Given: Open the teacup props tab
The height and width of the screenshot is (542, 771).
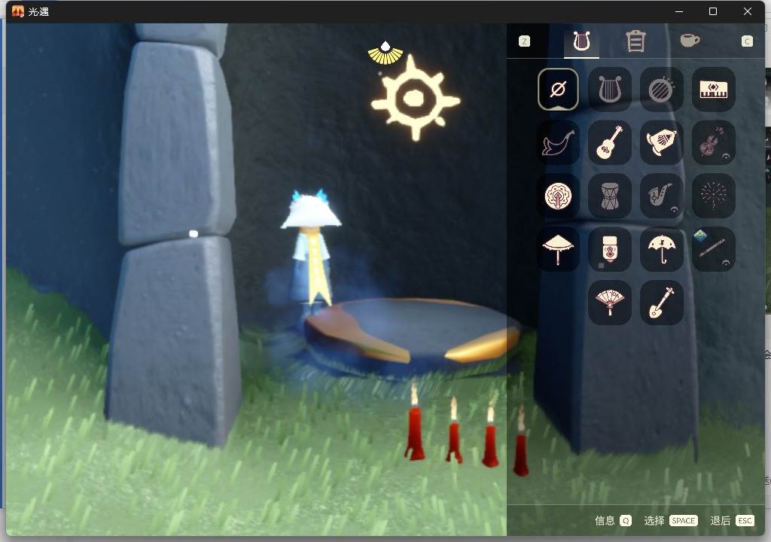Looking at the screenshot, I should [690, 41].
